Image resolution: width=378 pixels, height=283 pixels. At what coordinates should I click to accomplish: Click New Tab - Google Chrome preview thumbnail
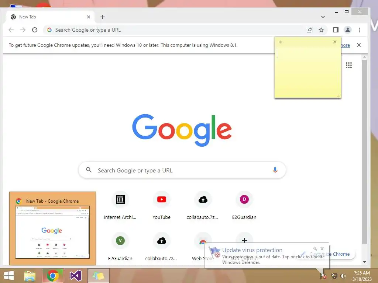[52, 228]
